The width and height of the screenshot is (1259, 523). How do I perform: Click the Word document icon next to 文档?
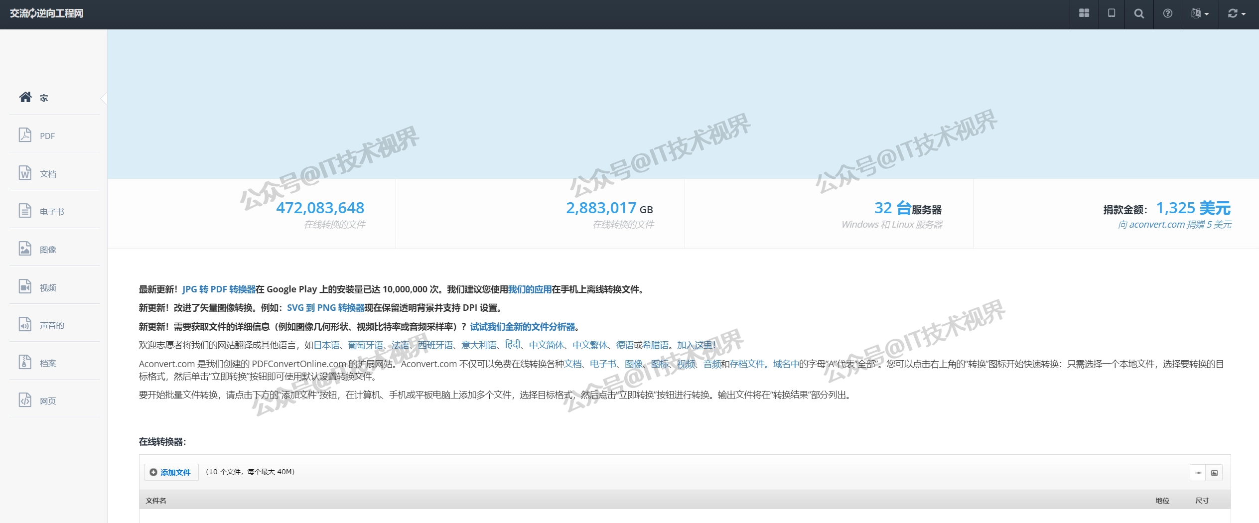tap(25, 172)
